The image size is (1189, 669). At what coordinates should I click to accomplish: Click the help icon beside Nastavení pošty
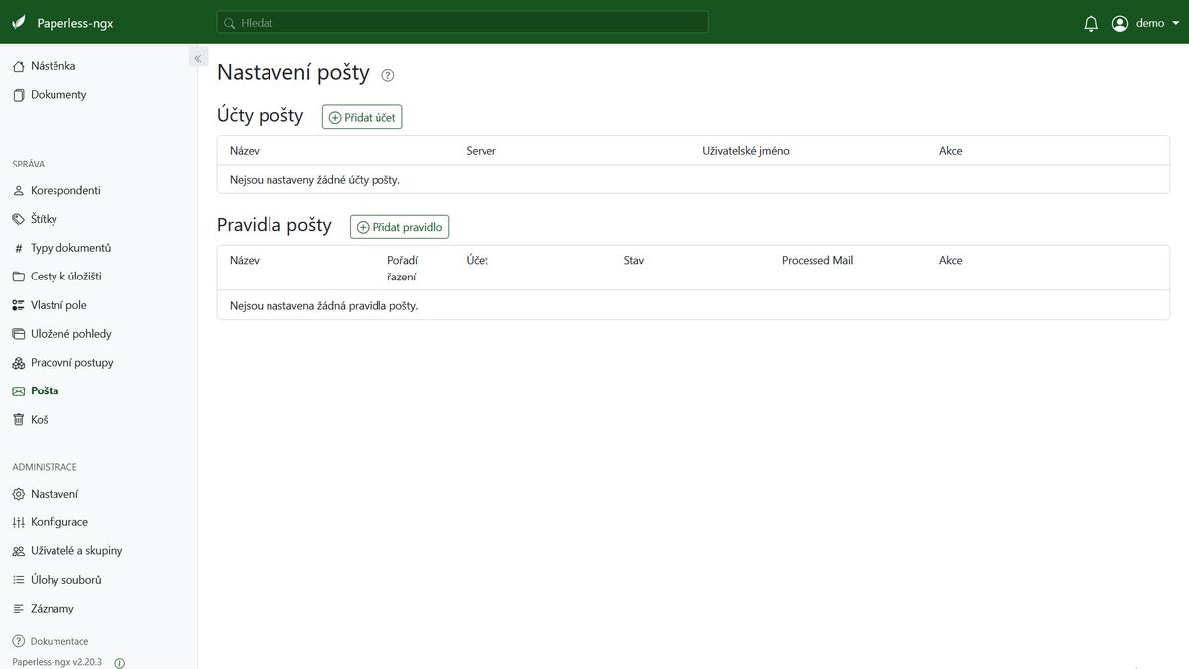388,75
